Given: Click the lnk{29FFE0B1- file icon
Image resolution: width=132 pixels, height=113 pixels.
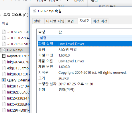Looking at the screenshot, I should (4, 110).
